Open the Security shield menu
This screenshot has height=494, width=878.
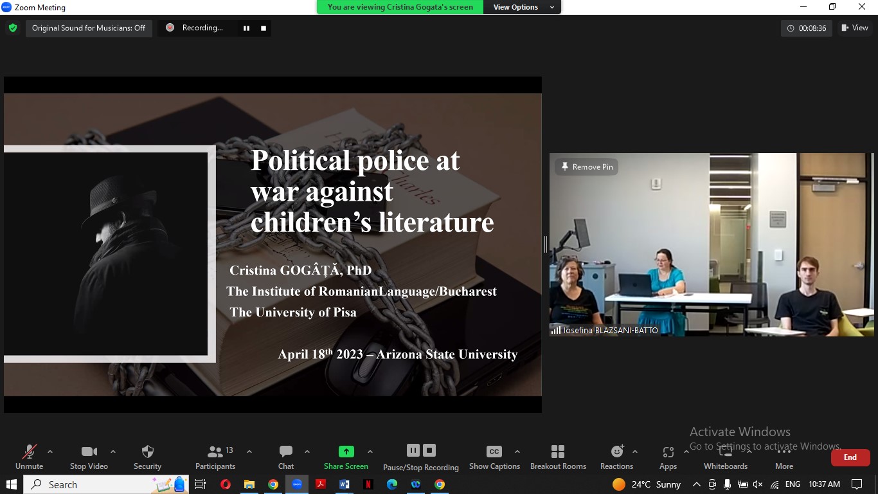coord(147,457)
